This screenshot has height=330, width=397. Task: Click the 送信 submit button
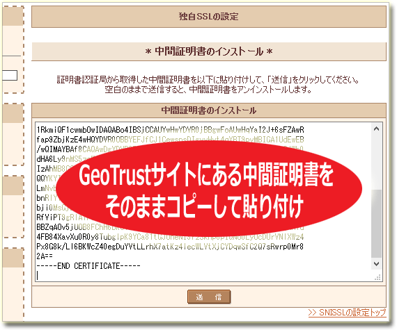coord(209,297)
